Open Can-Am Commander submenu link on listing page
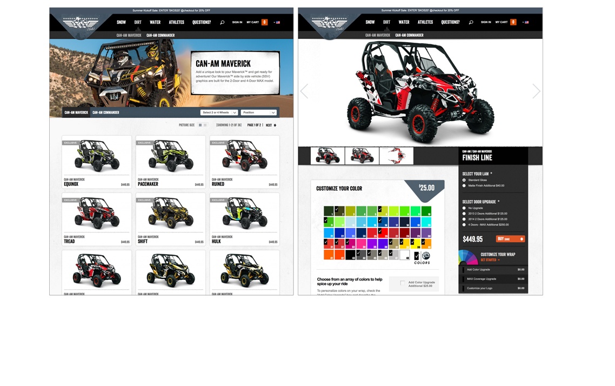Image resolution: width=615 pixels, height=386 pixels. 161,35
